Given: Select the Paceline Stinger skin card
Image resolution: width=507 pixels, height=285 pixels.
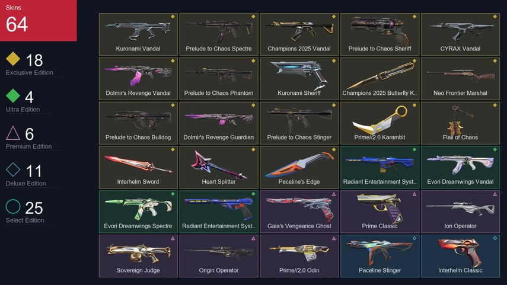Looking at the screenshot, I should [380, 256].
